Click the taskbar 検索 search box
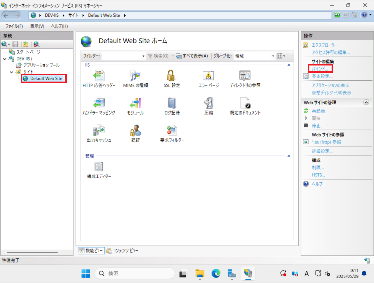Image resolution: width=374 pixels, height=283 pixels. pyautogui.click(x=135, y=273)
